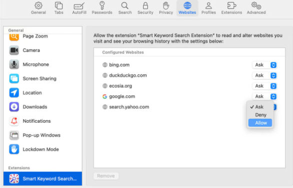Click the Pop-up Windows icon
Screen dimensions: 293x188
coord(14,135)
